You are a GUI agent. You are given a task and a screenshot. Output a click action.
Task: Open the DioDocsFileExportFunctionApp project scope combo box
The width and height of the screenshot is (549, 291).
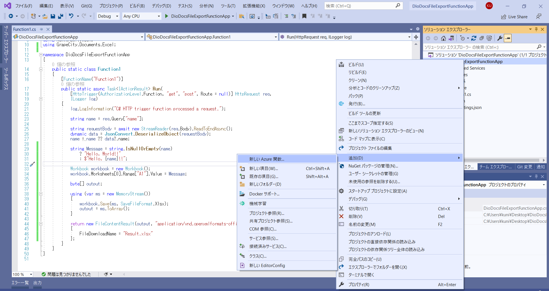coord(78,37)
